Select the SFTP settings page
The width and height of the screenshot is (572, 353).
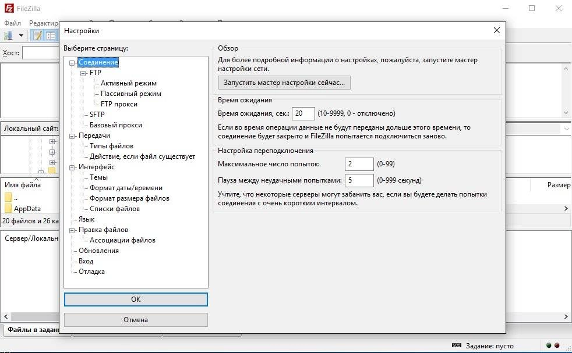(97, 115)
